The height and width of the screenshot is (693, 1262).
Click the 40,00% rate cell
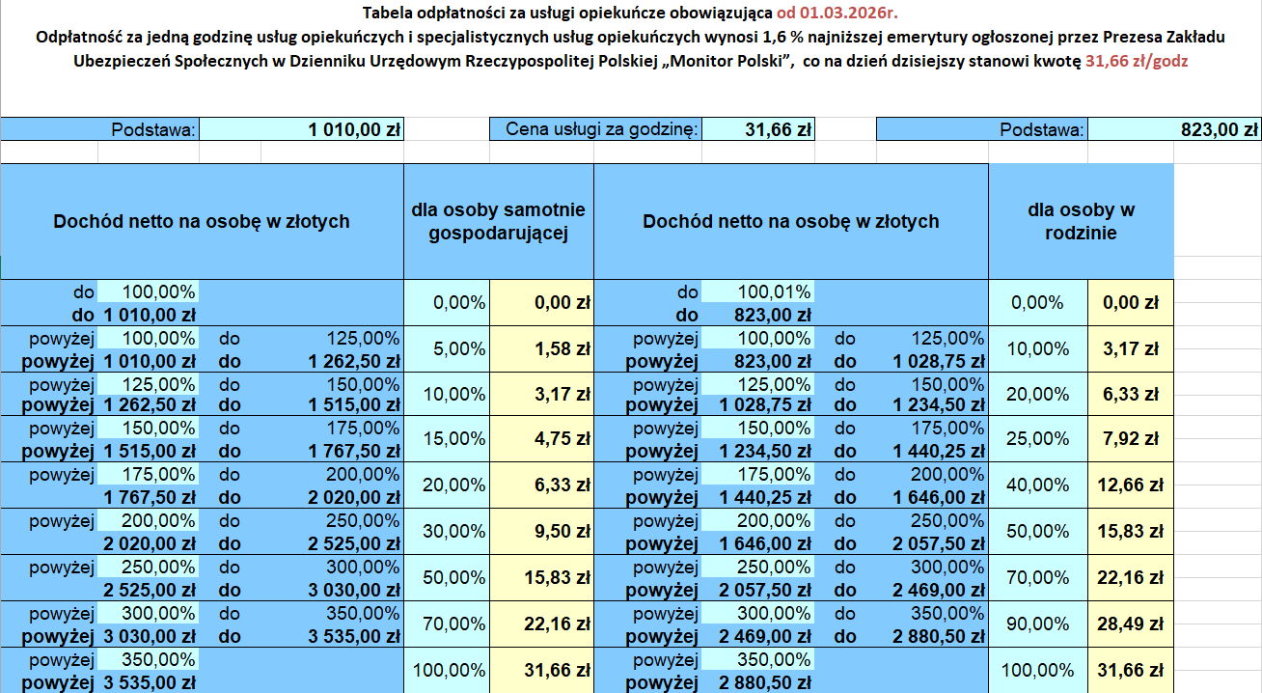click(x=1037, y=485)
